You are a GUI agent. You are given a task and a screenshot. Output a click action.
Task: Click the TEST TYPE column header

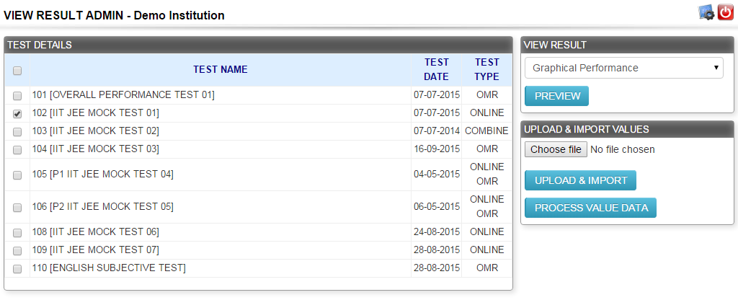pyautogui.click(x=487, y=70)
